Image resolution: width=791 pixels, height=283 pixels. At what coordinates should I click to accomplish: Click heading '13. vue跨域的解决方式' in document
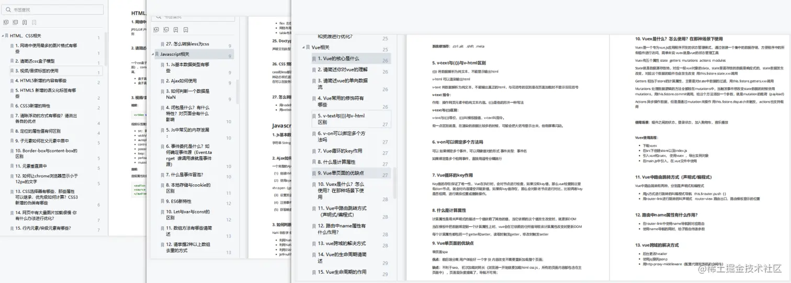click(x=657, y=245)
